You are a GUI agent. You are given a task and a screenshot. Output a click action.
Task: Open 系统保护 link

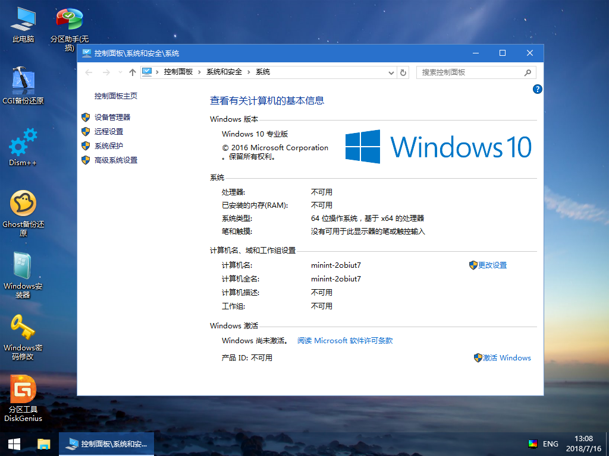pyautogui.click(x=109, y=146)
